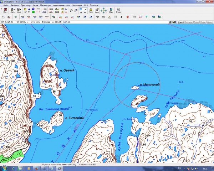
Task: Open the Выбрать menu
Action: tap(15, 5)
